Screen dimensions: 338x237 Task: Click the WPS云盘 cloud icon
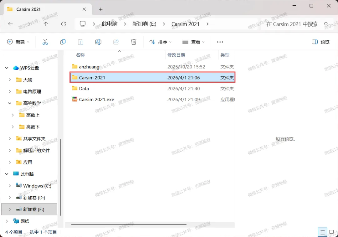point(16,68)
